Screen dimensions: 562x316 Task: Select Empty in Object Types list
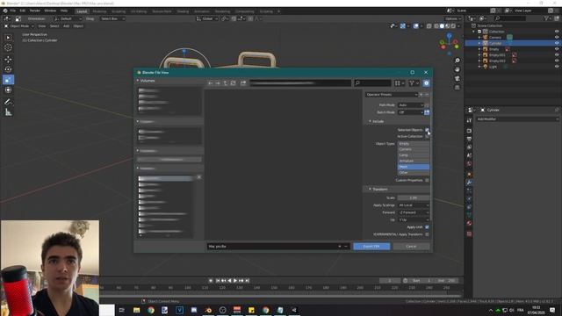pyautogui.click(x=414, y=144)
